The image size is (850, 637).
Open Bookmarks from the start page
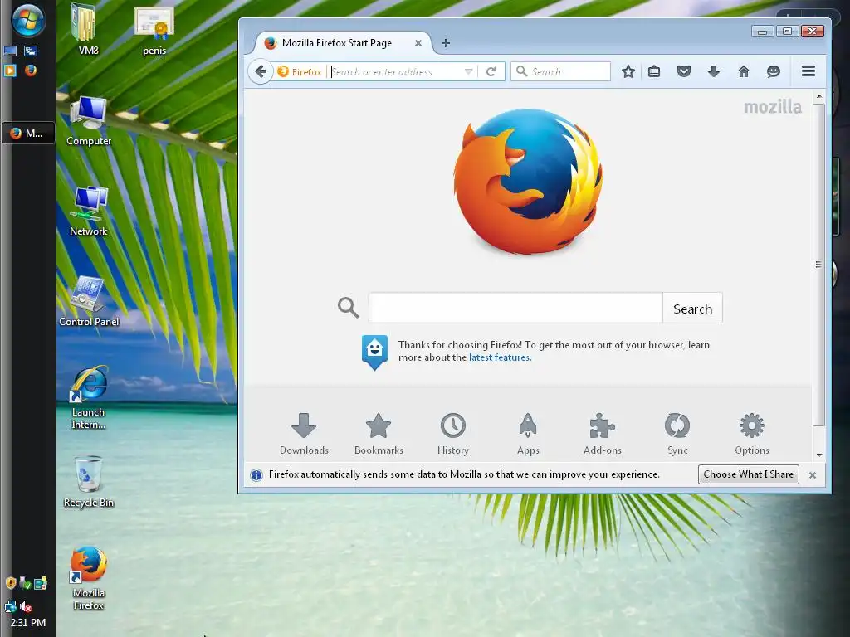tap(379, 434)
